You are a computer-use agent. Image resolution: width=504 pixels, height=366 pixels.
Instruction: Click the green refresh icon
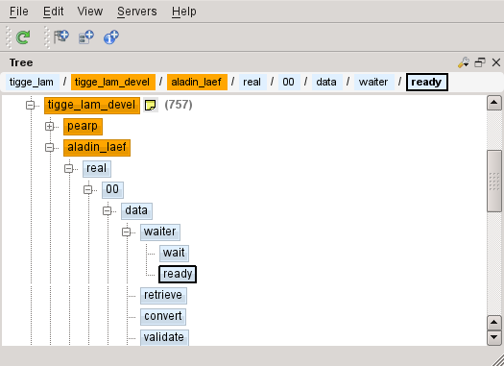tap(23, 37)
